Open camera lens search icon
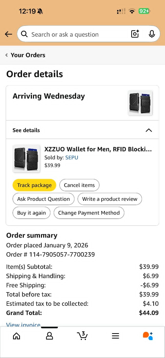The height and width of the screenshot is (358, 165). tap(135, 34)
